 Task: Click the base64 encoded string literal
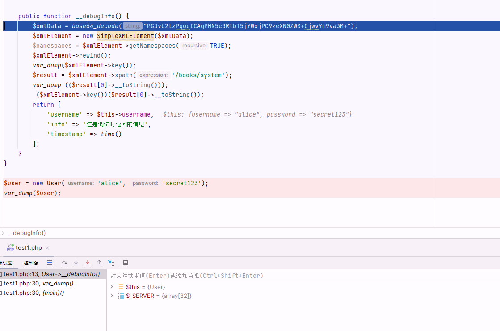pyautogui.click(x=247, y=26)
